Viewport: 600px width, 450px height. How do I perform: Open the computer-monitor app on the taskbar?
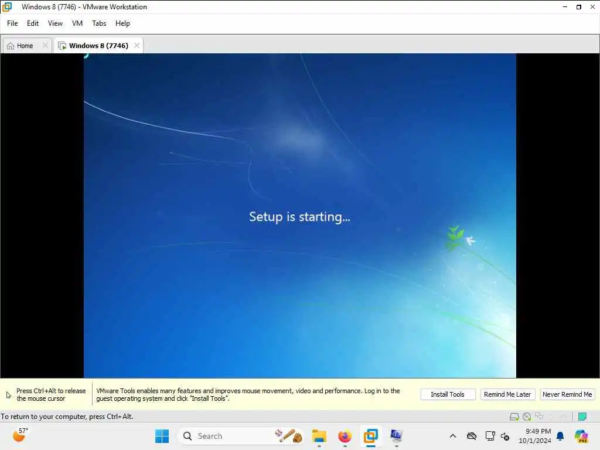point(396,436)
